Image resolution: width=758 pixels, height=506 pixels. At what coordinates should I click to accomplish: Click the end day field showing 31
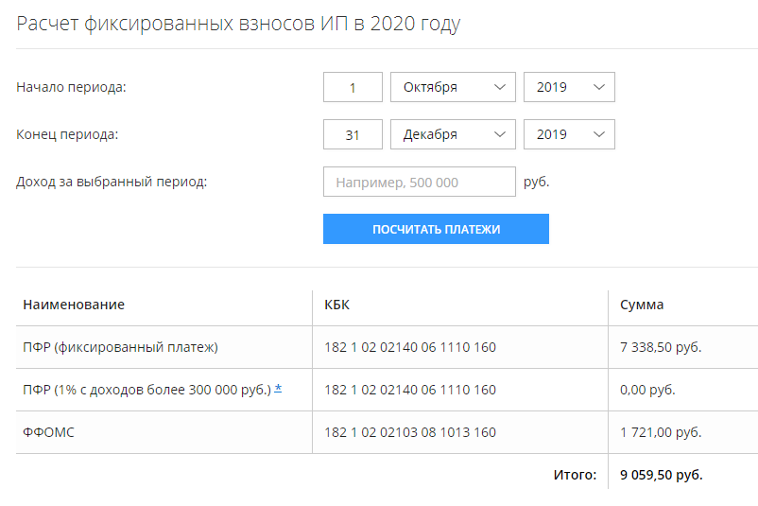pos(353,134)
